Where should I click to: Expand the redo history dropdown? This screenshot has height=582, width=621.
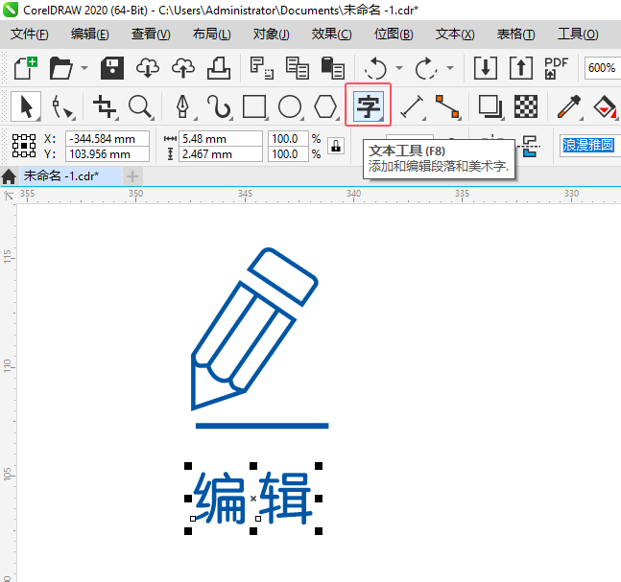coord(450,68)
